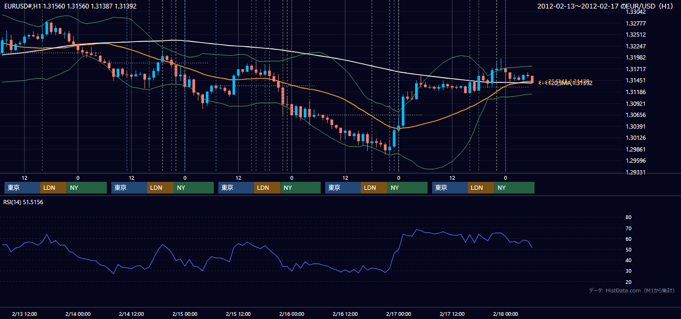The image size is (681, 319).
Task: Click the RSI(14) 51.5156 indicator label
Action: click(x=23, y=202)
